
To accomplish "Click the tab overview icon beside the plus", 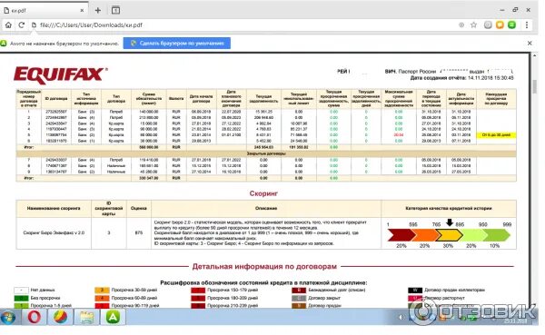I will click(x=115, y=10).
